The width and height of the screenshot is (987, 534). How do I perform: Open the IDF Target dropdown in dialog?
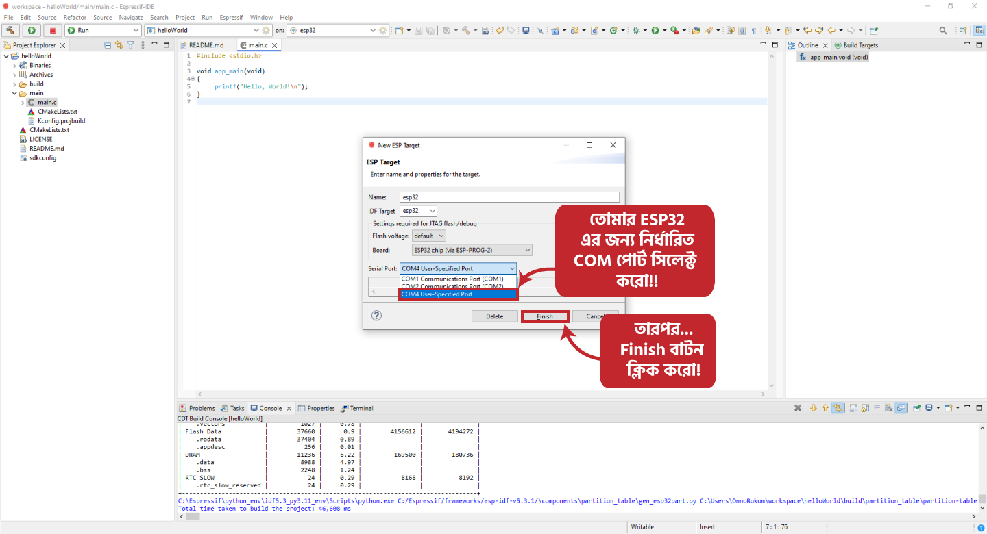point(419,211)
